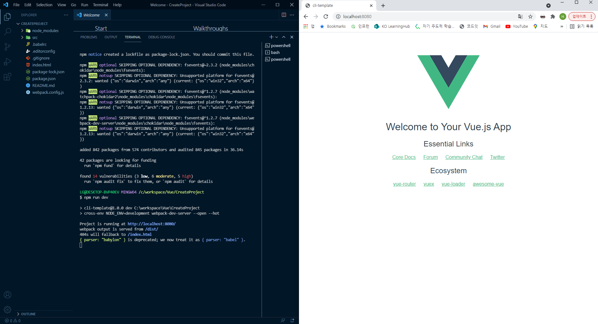Open the Forum link
This screenshot has height=324, width=598.
pos(430,157)
